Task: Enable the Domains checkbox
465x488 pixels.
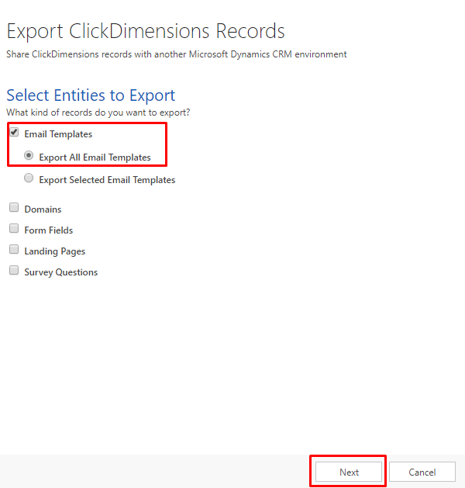Action: (14, 208)
